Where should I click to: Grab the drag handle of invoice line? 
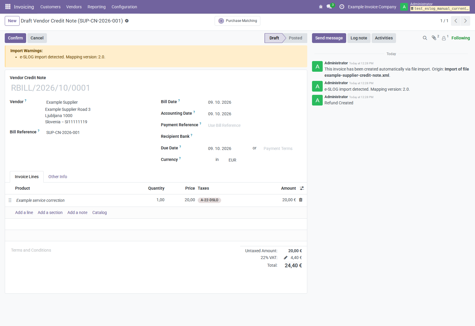pyautogui.click(x=10, y=200)
